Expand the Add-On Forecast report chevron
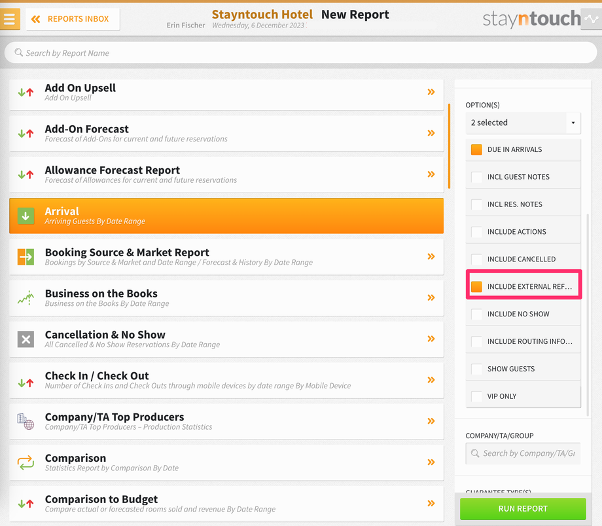Viewport: 602px width, 526px height. [x=431, y=133]
